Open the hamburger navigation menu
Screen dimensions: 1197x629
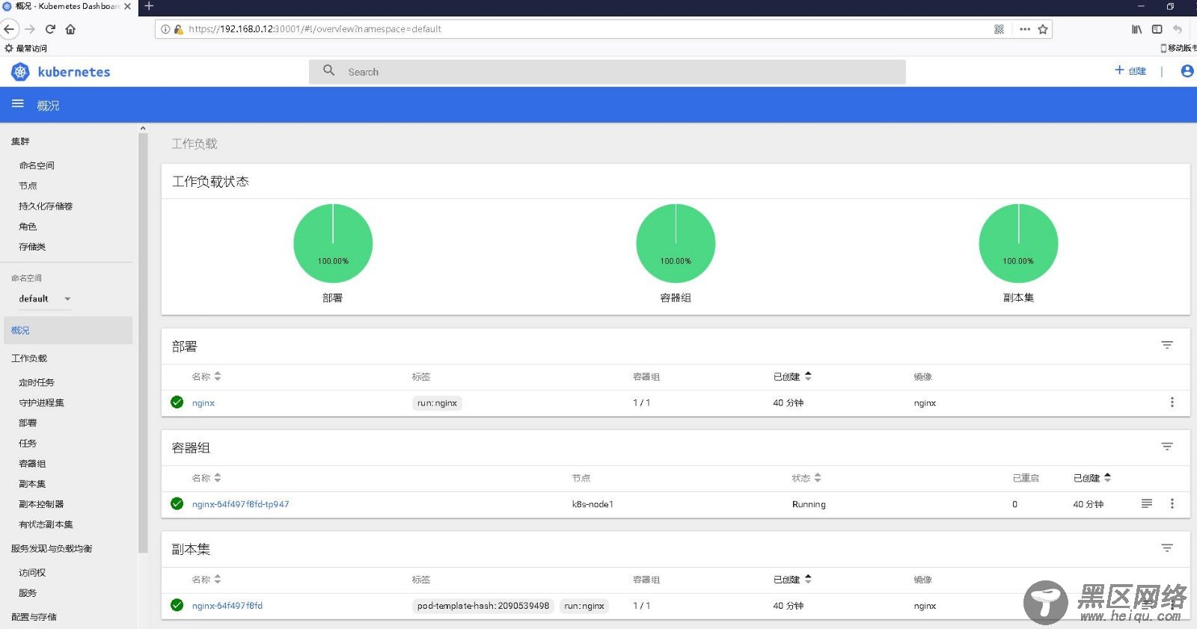[18, 104]
